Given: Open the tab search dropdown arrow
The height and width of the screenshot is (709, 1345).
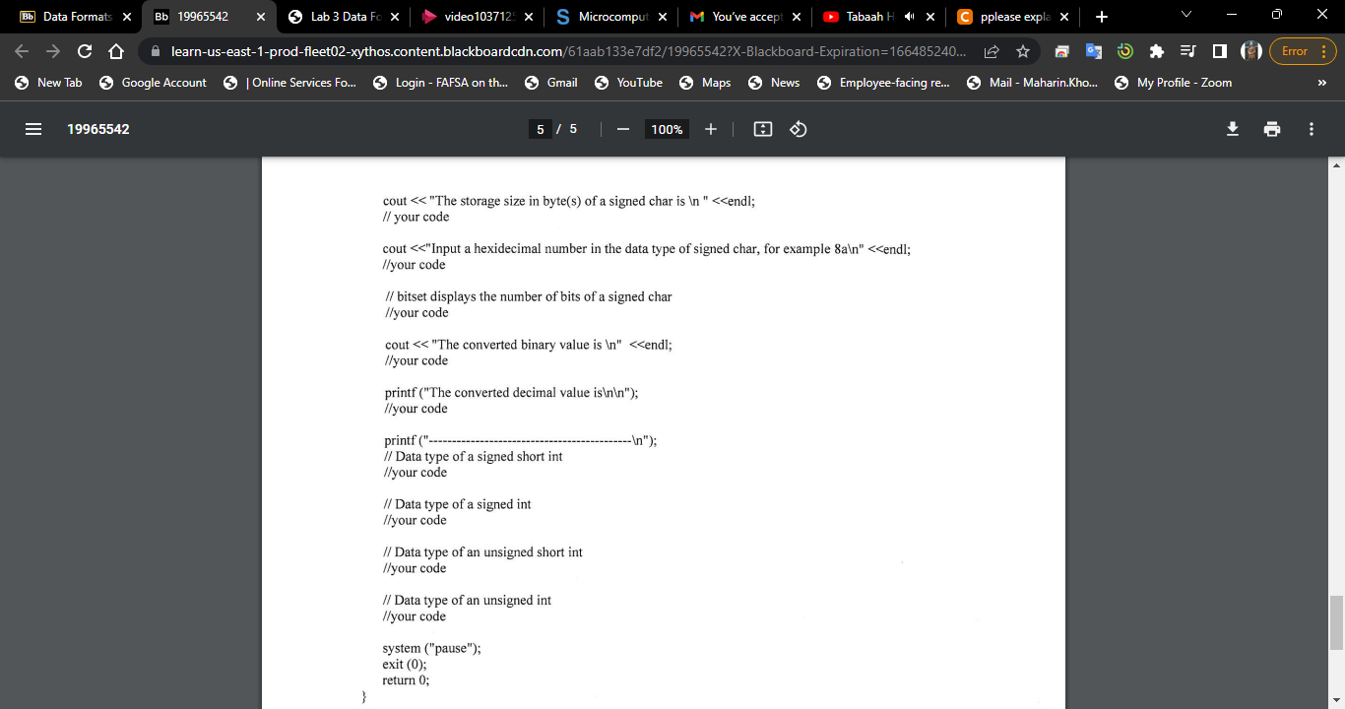Looking at the screenshot, I should tap(1186, 16).
